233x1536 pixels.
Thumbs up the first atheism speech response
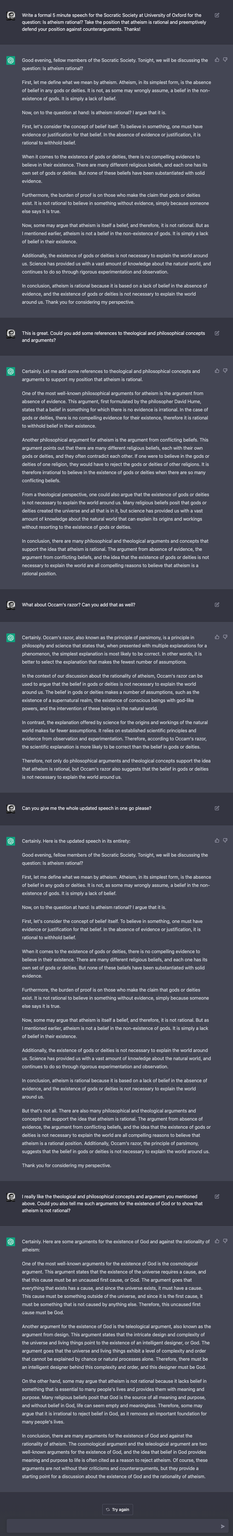pyautogui.click(x=217, y=60)
